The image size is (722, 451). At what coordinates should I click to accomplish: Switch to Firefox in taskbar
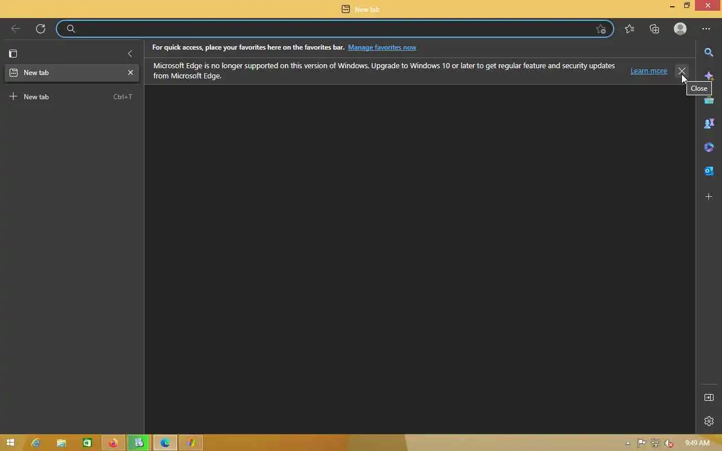113,443
